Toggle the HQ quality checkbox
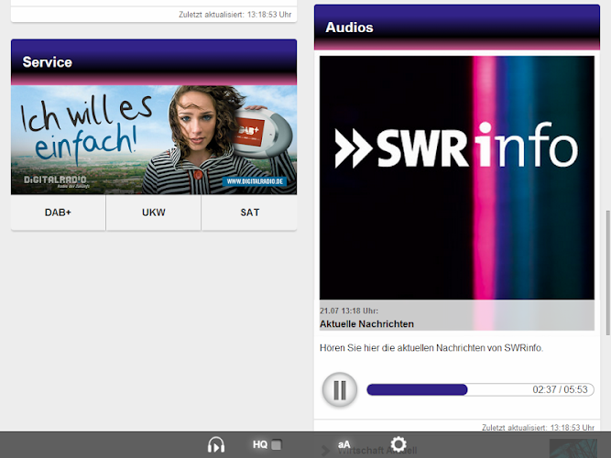This screenshot has height=458, width=611. pos(277,445)
